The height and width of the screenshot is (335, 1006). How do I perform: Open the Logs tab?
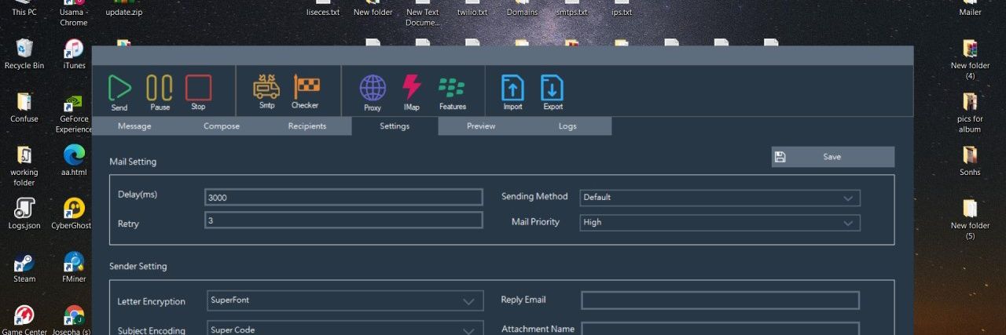tap(567, 126)
